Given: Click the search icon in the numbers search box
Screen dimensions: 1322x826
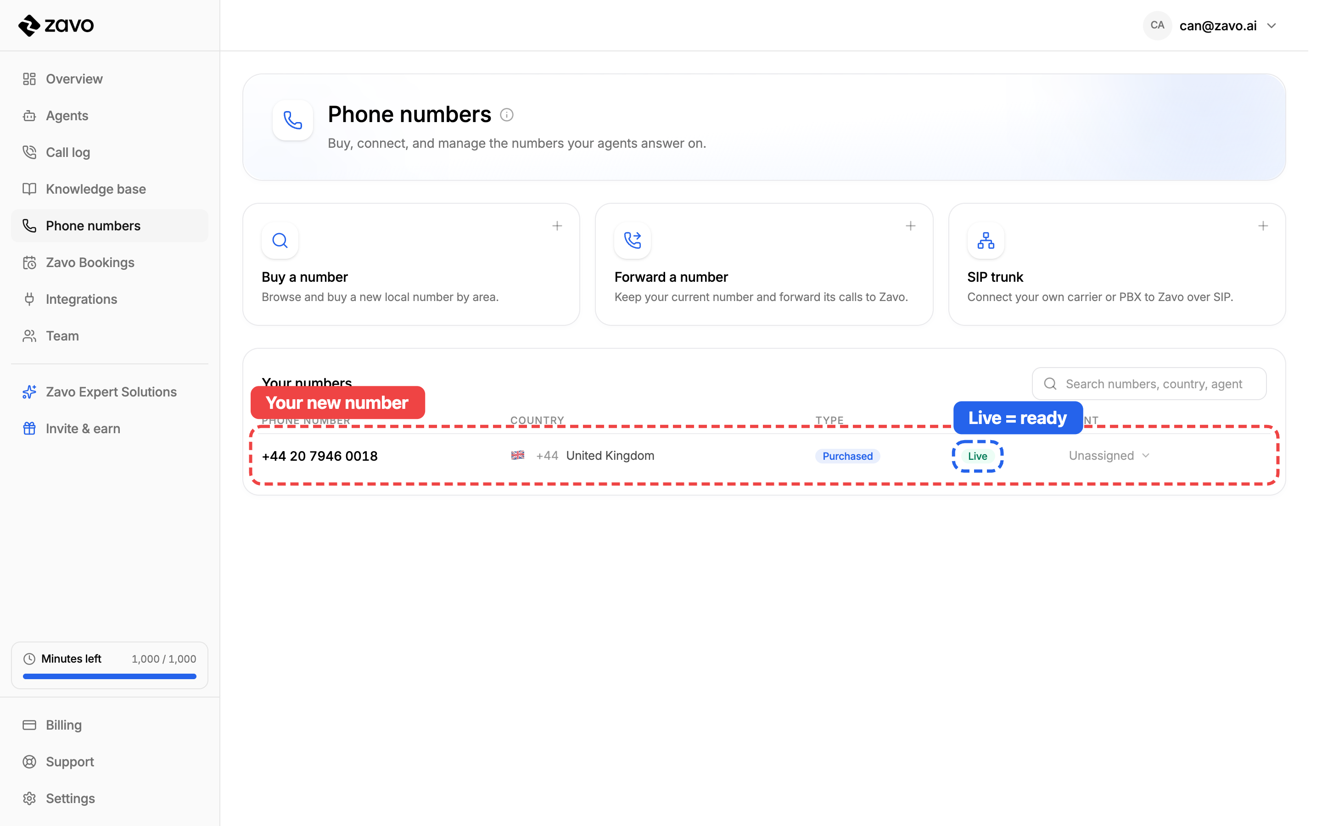Looking at the screenshot, I should pos(1049,384).
